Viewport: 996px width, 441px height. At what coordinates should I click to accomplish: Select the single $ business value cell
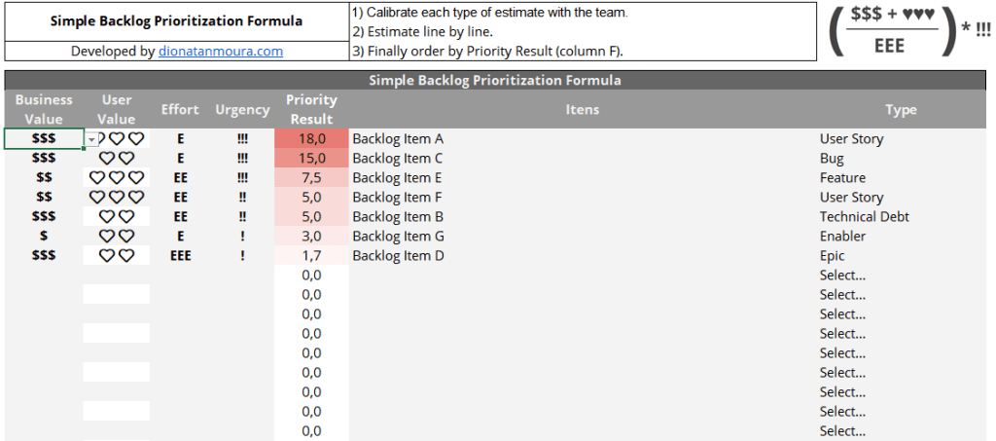pos(44,237)
